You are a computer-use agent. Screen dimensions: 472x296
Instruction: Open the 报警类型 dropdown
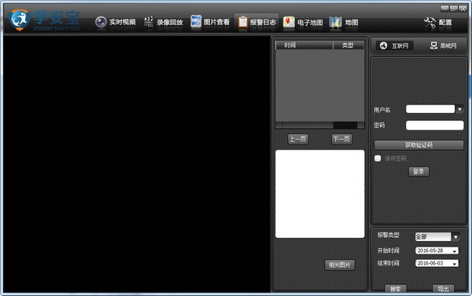455,237
